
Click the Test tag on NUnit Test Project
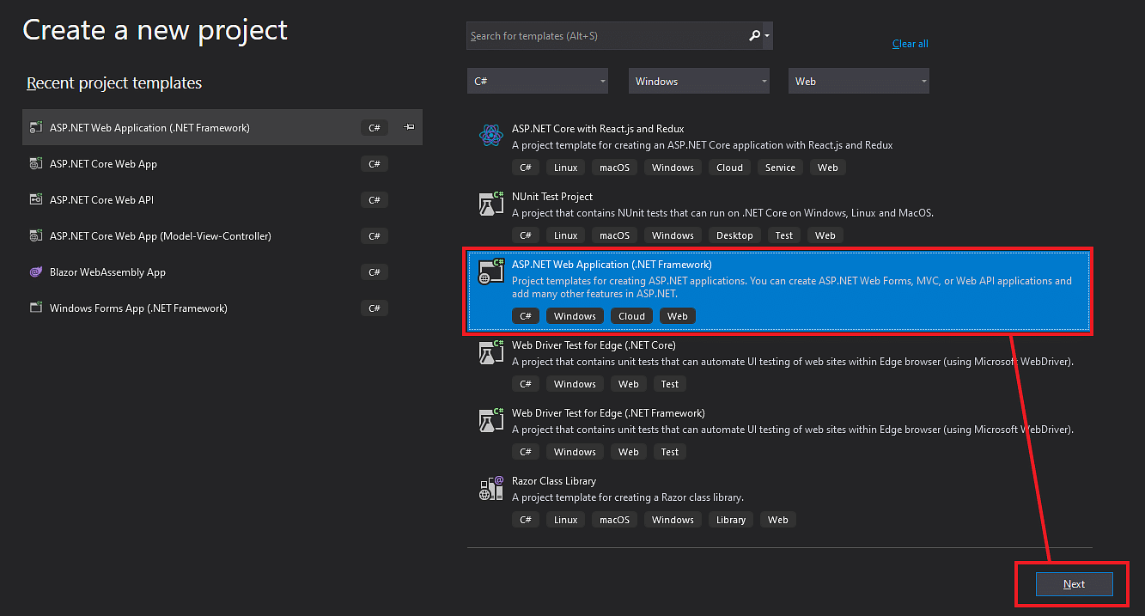784,235
